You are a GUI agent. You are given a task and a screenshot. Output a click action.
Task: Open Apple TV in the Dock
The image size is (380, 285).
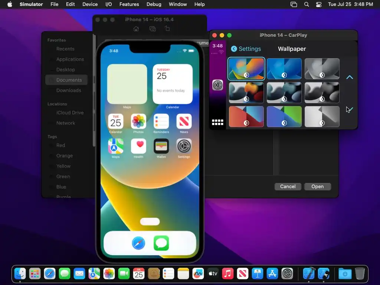point(213,274)
